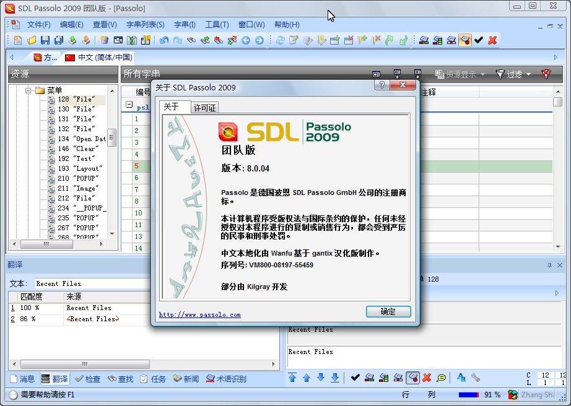Click the ? help button on About dialog
Screen dimensions: 571x406
point(381,85)
